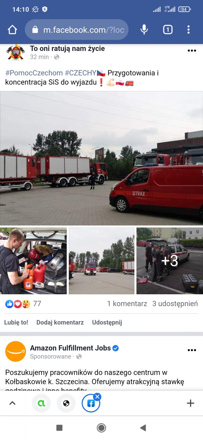
Task: Open the browser three-dot menu
Action: (x=188, y=30)
